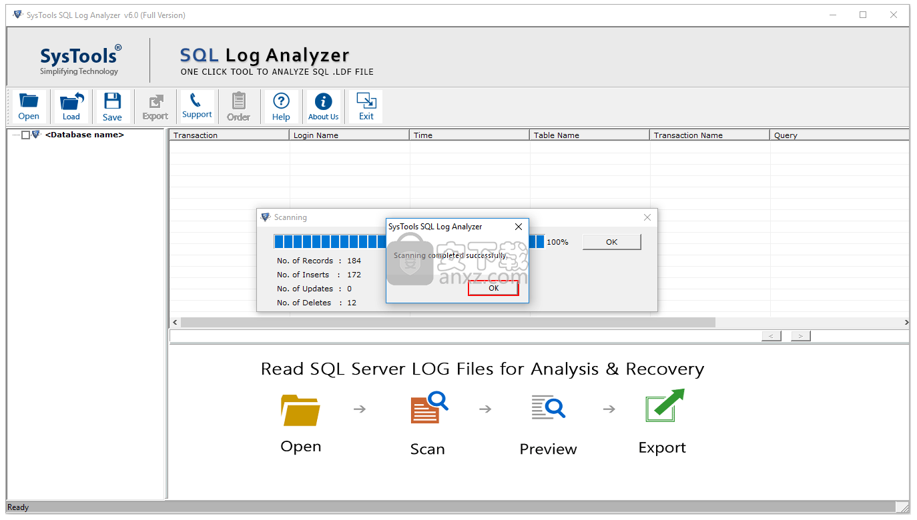Image resolution: width=917 pixels, height=520 pixels.
Task: Open an LDF file with Open icon
Action: 29,107
